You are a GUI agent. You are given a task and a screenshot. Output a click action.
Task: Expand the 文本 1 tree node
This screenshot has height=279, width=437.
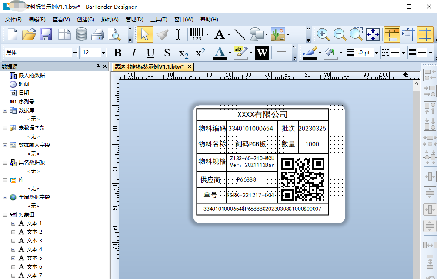point(13,223)
